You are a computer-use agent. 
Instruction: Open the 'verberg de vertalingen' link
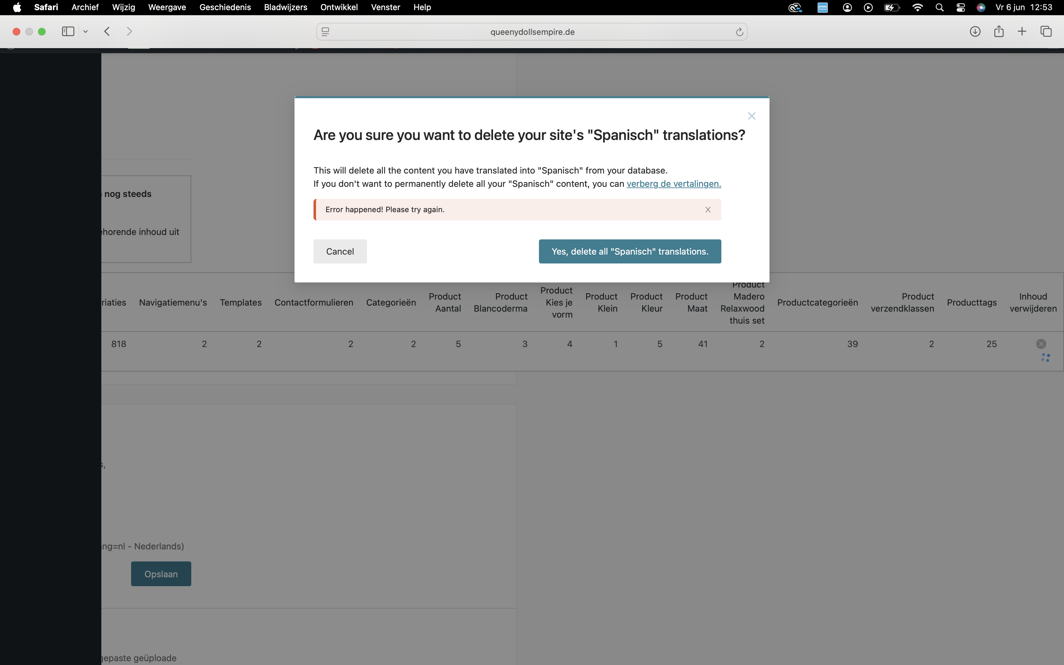click(674, 184)
